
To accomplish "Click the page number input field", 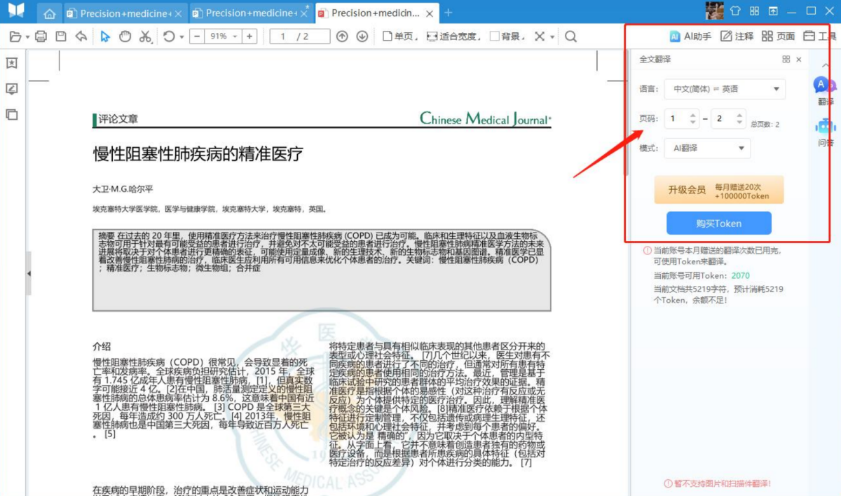I will pos(299,36).
